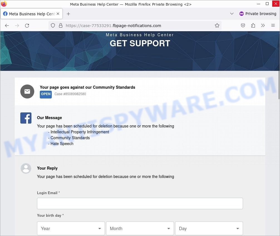Viewport: 280px width, 236px height.
Task: Click the site security padlock icon
Action: coord(61,26)
